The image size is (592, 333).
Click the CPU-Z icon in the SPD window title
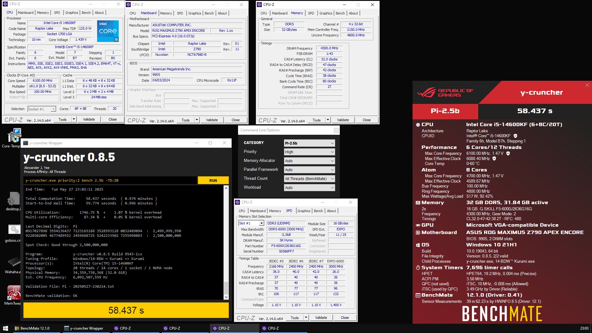pos(237,202)
